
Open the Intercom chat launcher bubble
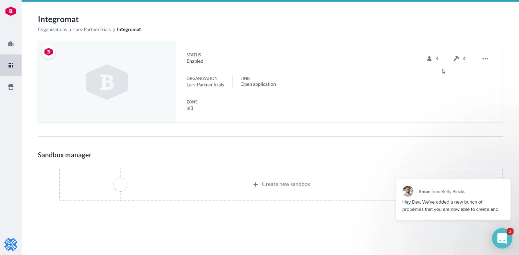502,238
